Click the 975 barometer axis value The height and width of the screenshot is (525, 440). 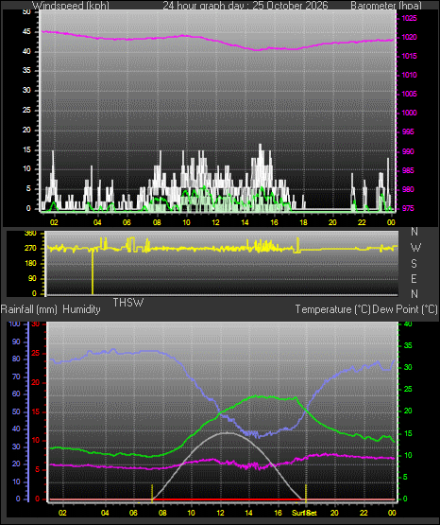click(x=409, y=208)
